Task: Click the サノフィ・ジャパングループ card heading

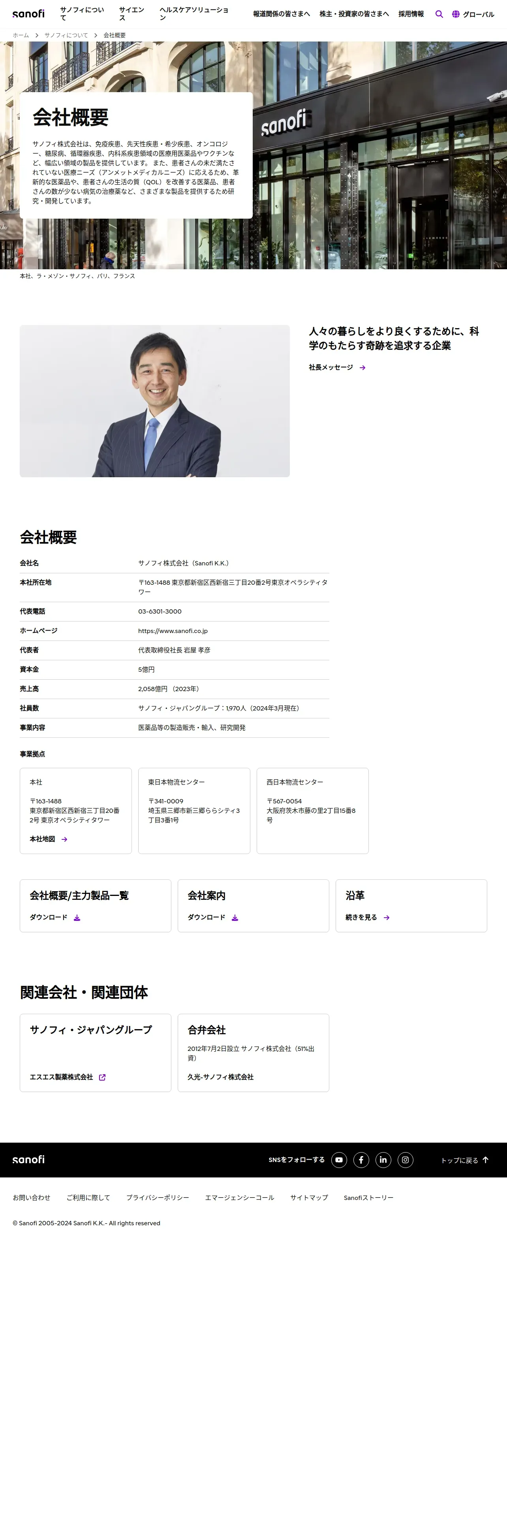Action: coord(91,1030)
